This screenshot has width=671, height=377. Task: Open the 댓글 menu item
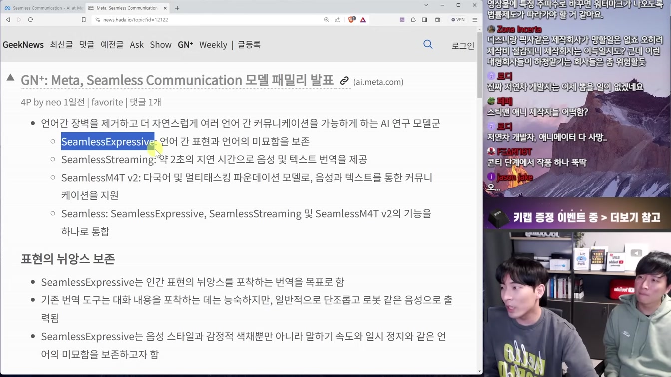tap(87, 45)
